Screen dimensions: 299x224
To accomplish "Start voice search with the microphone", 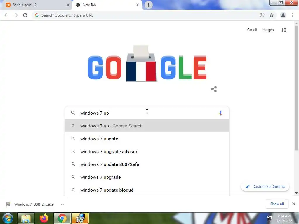I will [x=220, y=113].
